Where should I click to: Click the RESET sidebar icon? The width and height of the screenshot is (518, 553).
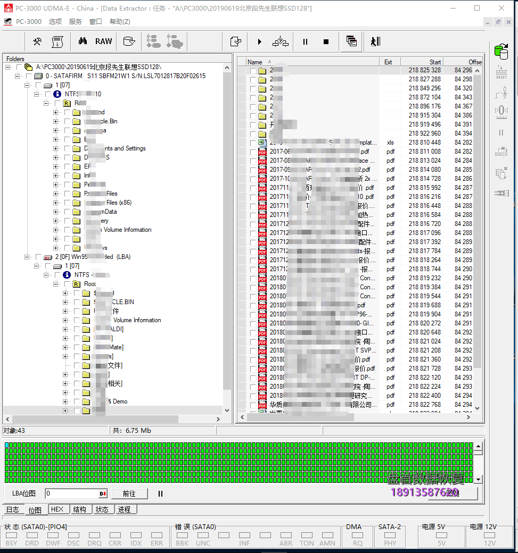click(x=501, y=72)
